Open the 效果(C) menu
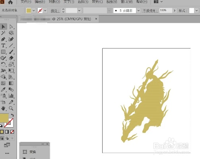This screenshot has height=159, width=200. [97, 2]
